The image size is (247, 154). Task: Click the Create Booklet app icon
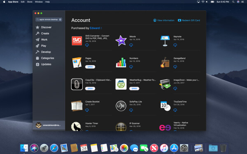[x=77, y=106]
